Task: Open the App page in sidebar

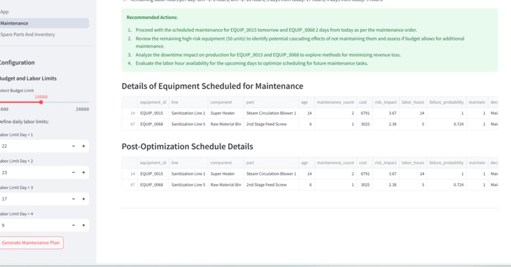Action: [4, 12]
